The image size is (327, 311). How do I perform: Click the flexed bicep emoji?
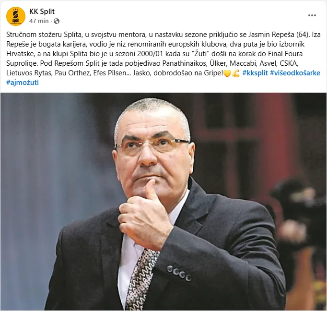(x=235, y=73)
